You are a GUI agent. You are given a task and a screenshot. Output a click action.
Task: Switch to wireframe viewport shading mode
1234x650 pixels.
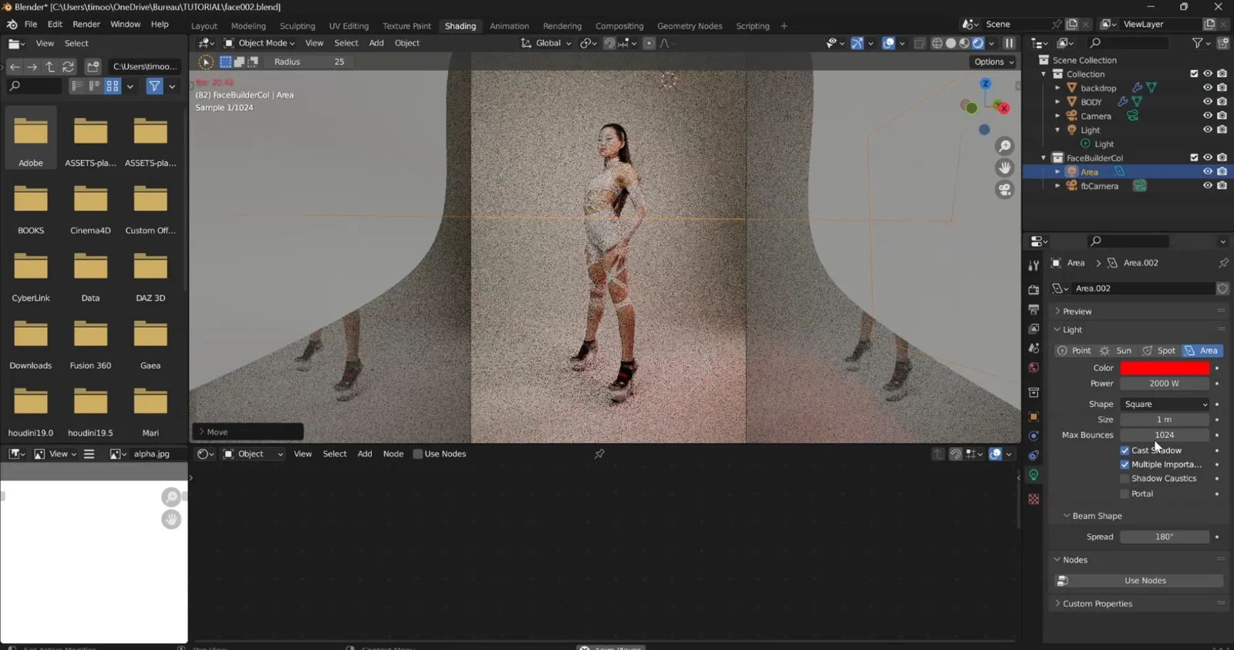937,43
